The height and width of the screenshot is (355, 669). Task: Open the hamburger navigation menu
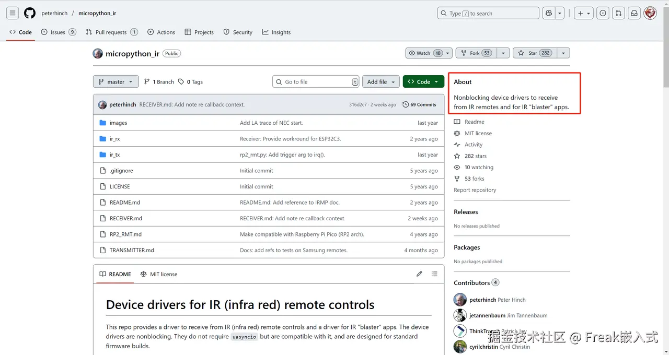tap(13, 13)
